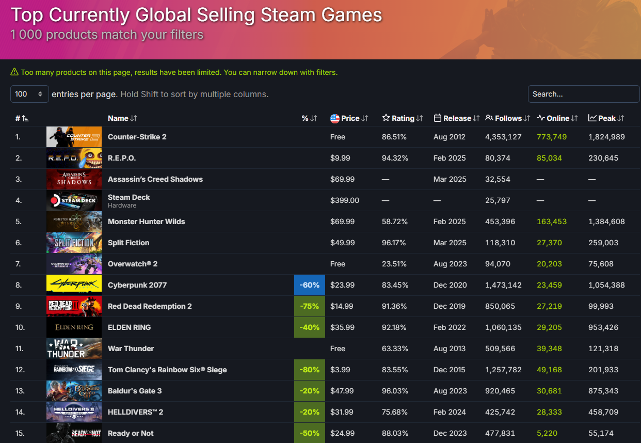This screenshot has height=443, width=641.
Task: Open R.E.P.O. game thumbnail
Action: [x=74, y=158]
